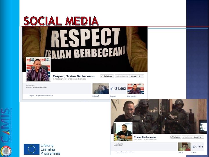Screen dimensions: 209x157
Task: Click 'Lifelong Learning Programme' text
Action: point(50,149)
